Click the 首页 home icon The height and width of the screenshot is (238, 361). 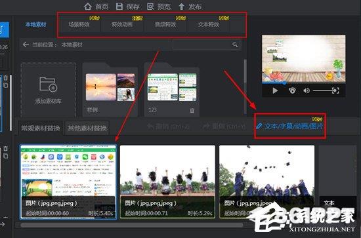click(88, 7)
